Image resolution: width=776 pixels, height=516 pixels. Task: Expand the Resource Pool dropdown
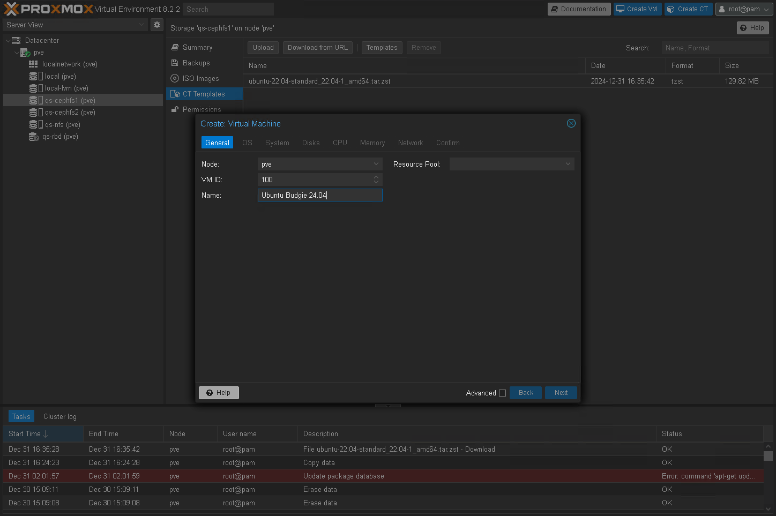pos(568,164)
